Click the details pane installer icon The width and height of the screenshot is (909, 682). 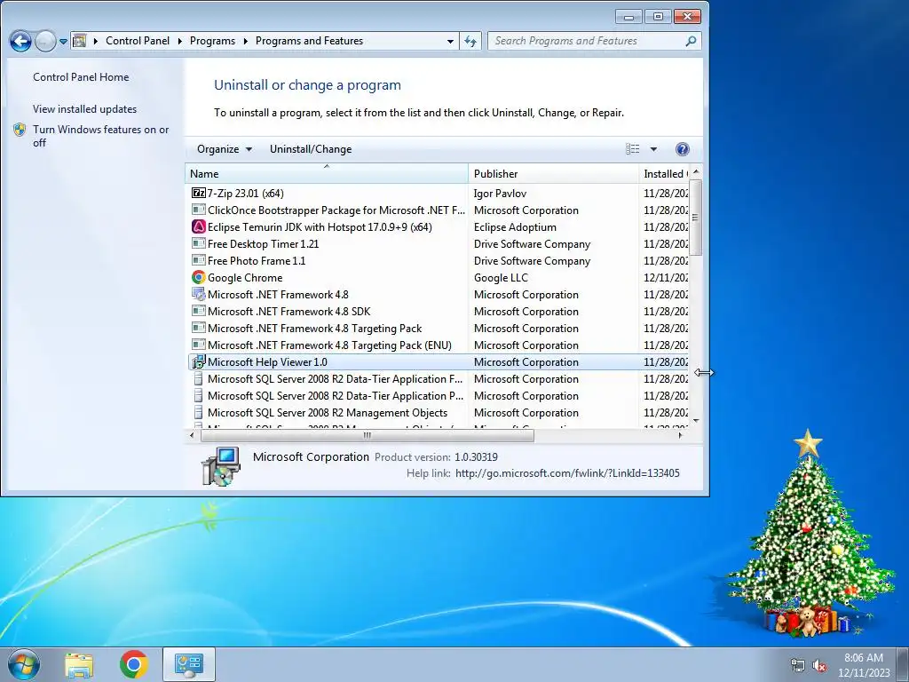coord(221,465)
